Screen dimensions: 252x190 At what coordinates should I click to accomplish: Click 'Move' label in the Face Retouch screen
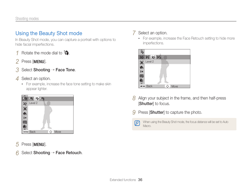pos(175,86)
